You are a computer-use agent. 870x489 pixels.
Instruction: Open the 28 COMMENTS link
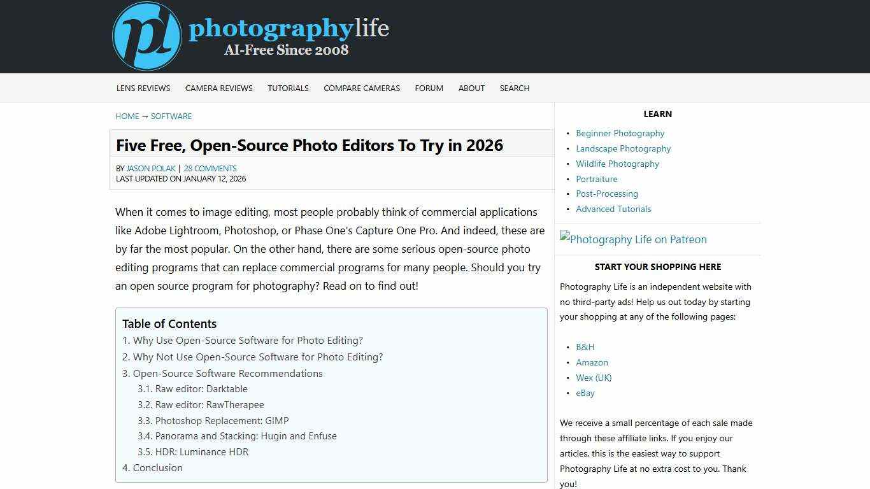click(x=210, y=168)
